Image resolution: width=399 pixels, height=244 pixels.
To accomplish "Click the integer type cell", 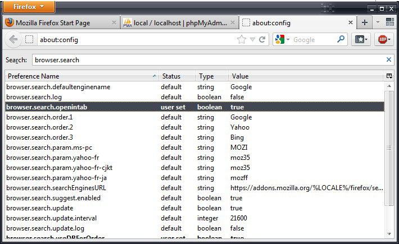I will click(207, 218).
